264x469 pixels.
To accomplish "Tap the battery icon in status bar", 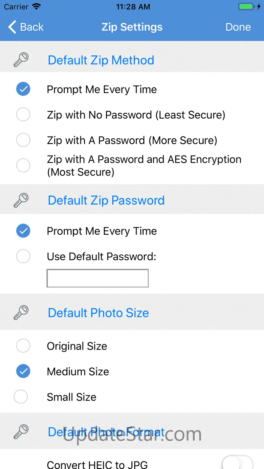I will tap(246, 7).
